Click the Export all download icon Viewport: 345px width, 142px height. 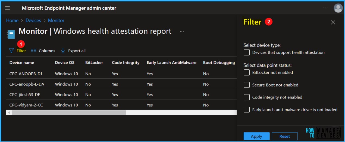point(63,51)
